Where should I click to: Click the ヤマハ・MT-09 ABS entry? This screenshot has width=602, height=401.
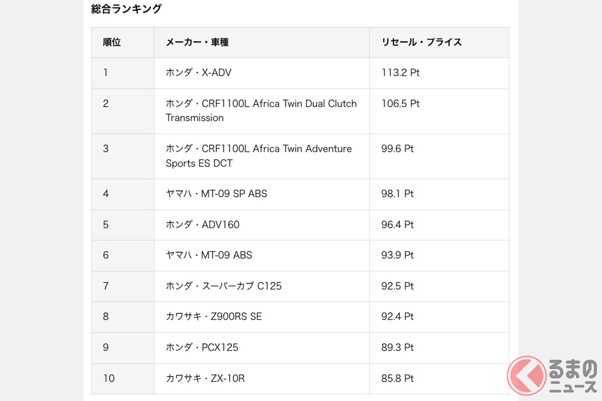point(209,255)
